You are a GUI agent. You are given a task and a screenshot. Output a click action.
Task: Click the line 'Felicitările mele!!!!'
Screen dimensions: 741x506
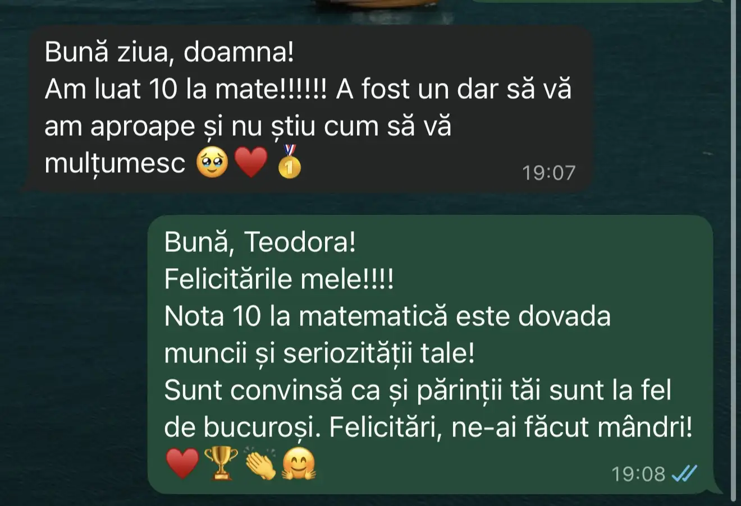click(x=279, y=279)
